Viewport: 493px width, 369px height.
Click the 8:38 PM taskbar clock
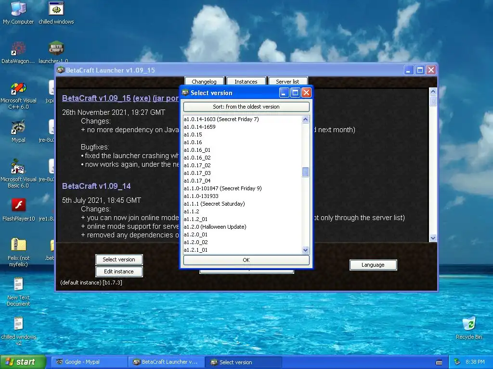pyautogui.click(x=475, y=362)
